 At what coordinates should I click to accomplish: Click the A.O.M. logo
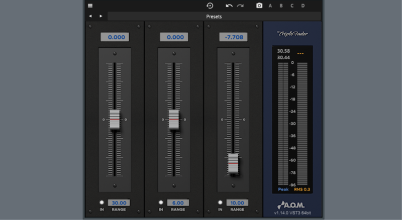[292, 204]
